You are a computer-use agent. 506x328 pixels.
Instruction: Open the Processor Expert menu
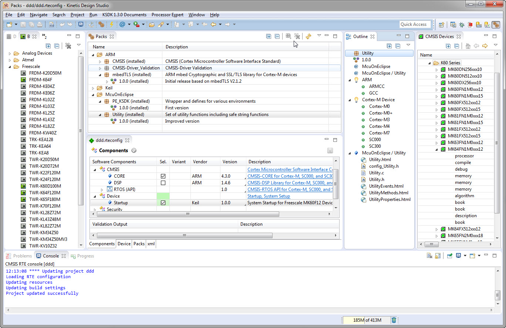[167, 15]
